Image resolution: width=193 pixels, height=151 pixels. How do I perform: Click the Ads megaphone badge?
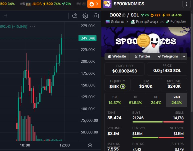[x=176, y=15]
